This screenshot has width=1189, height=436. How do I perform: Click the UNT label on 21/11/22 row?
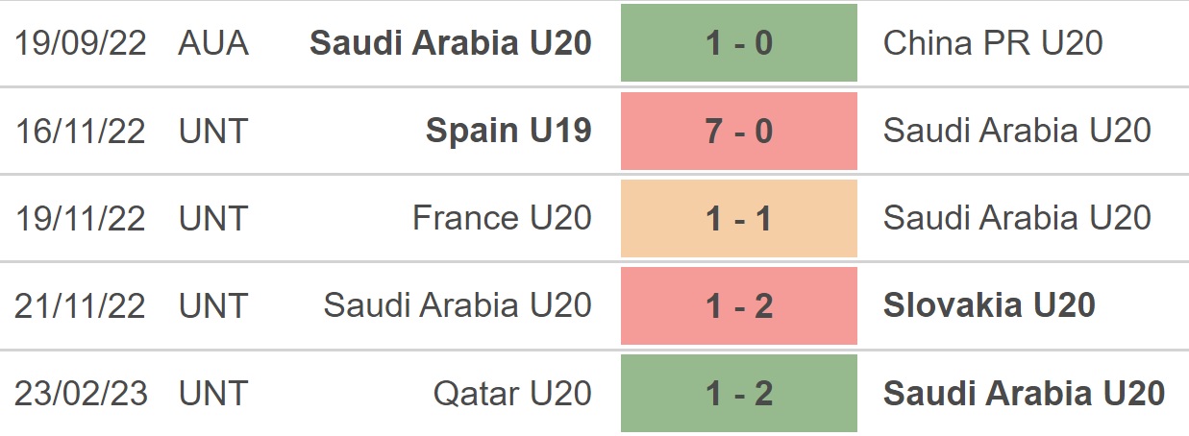click(x=211, y=305)
